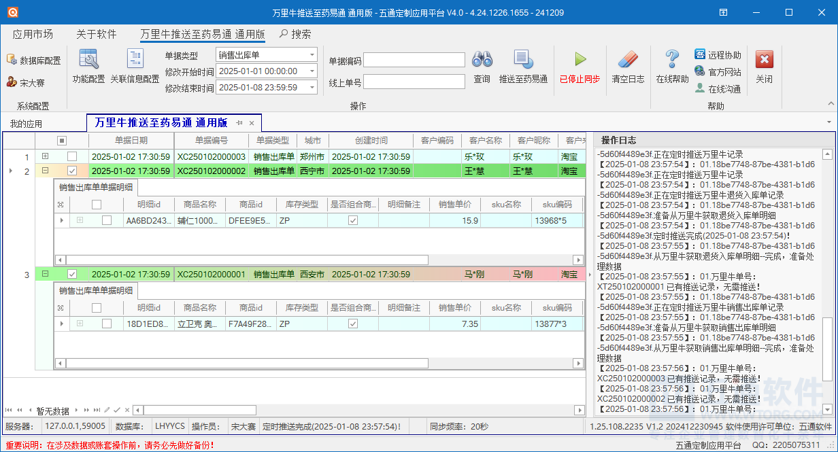Click the red 关闭 close icon

click(x=765, y=59)
